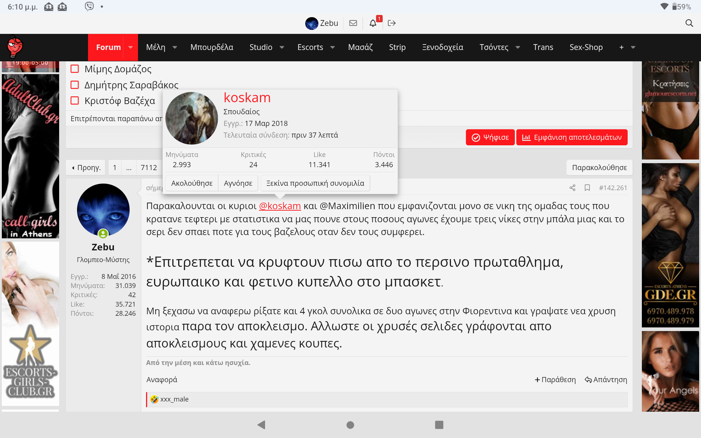Tap the Android back navigation icon
The width and height of the screenshot is (701, 438).
point(261,424)
